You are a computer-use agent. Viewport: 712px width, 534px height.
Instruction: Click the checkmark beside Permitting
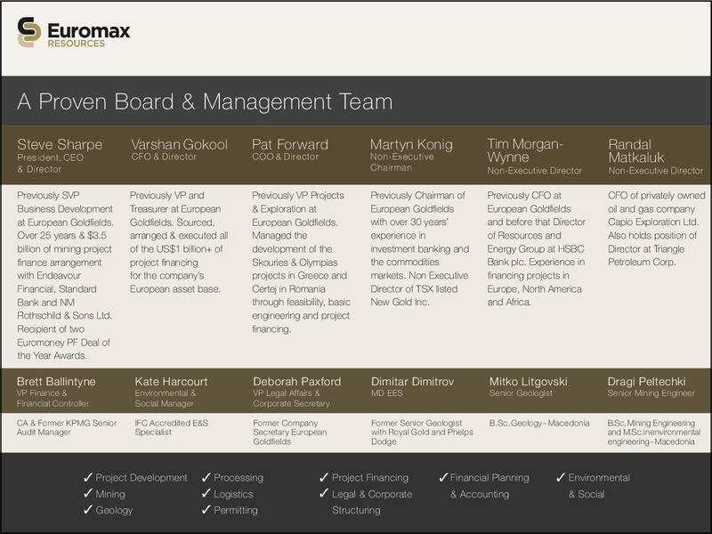(206, 510)
